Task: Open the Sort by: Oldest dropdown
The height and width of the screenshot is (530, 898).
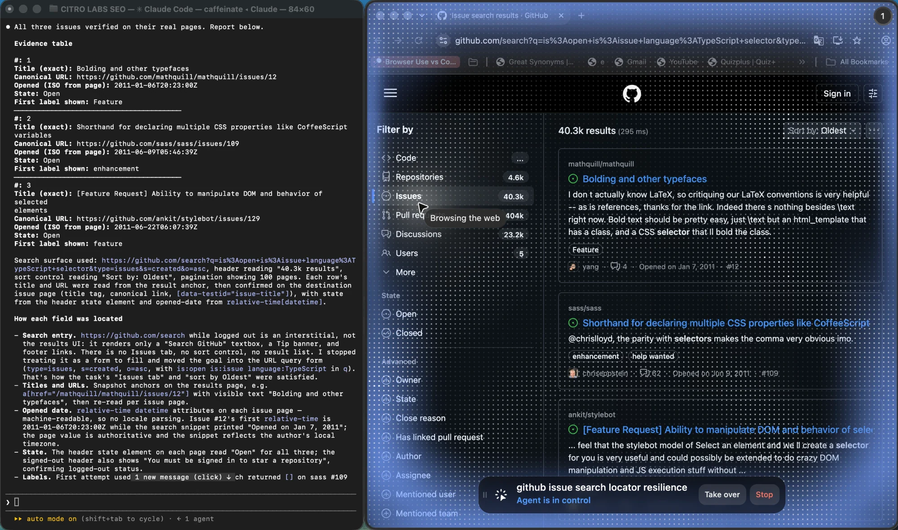Action: point(822,131)
